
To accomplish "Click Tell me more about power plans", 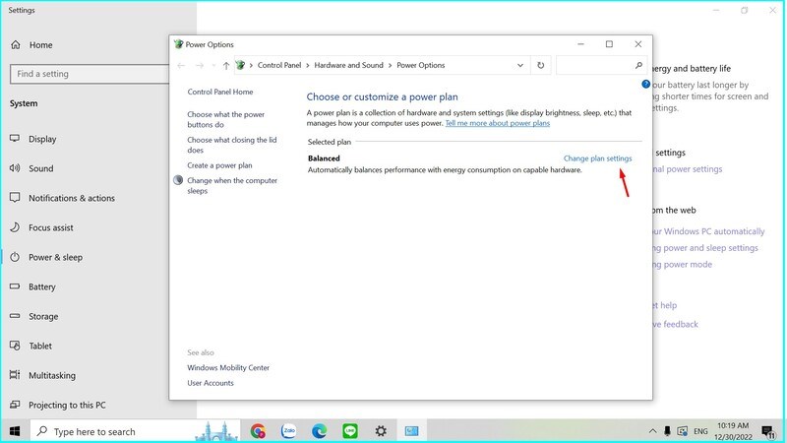I will coord(498,123).
